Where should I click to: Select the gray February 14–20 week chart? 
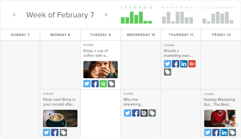tap(177, 15)
